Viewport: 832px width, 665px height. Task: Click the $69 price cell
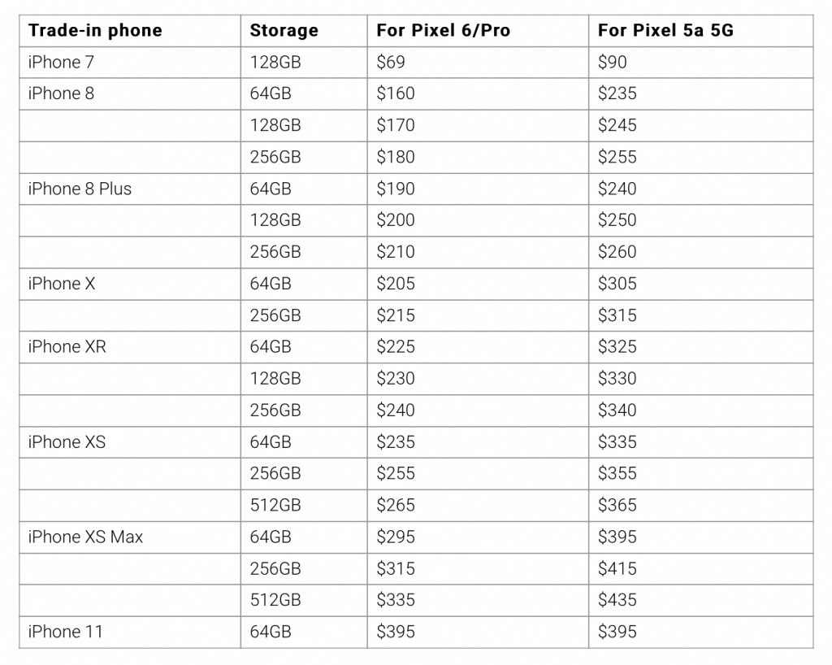(x=391, y=63)
